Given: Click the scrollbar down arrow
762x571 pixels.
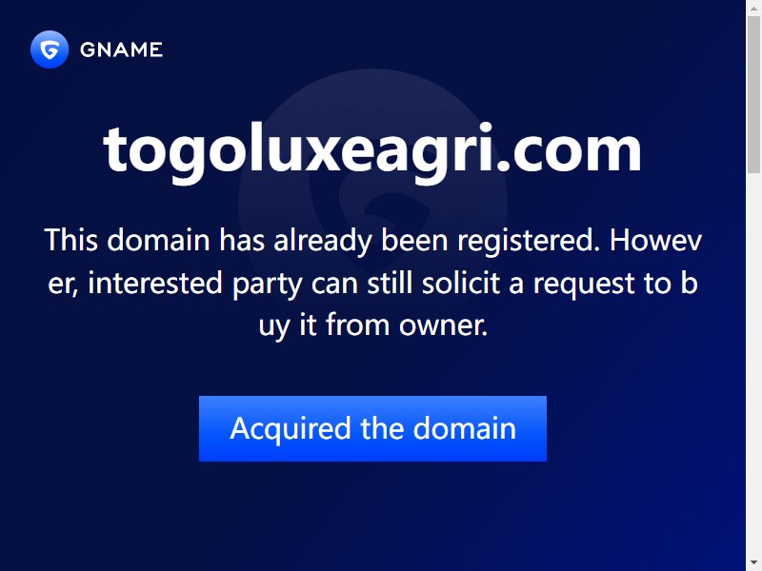Looking at the screenshot, I should (753, 563).
